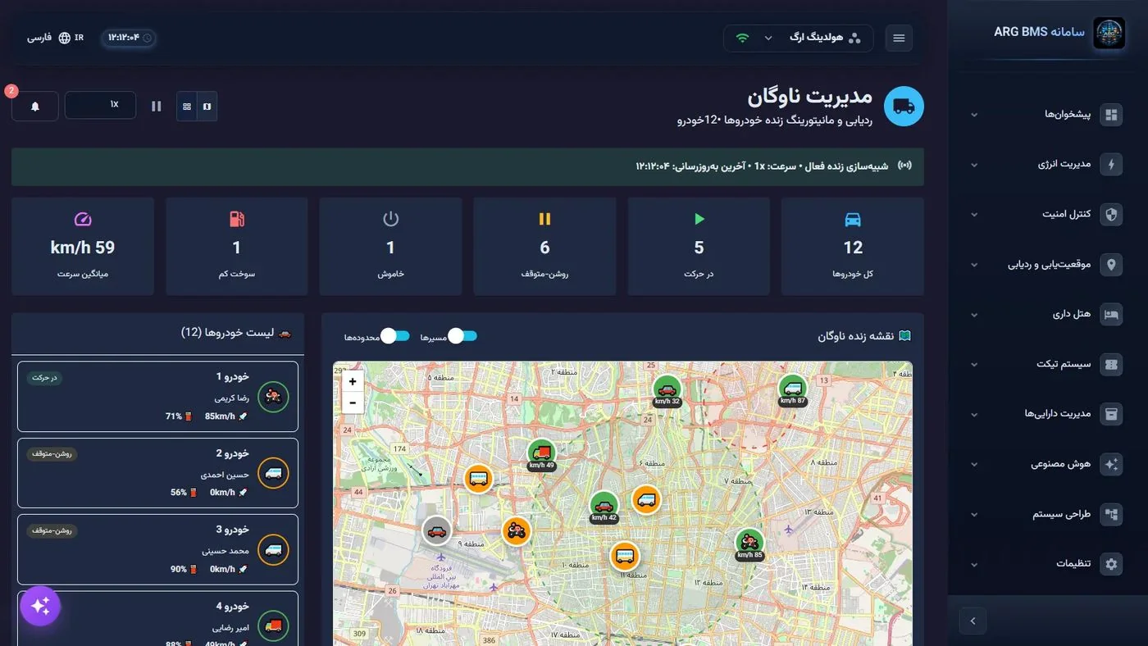Select the car marker showing km/h 32

coord(667,389)
